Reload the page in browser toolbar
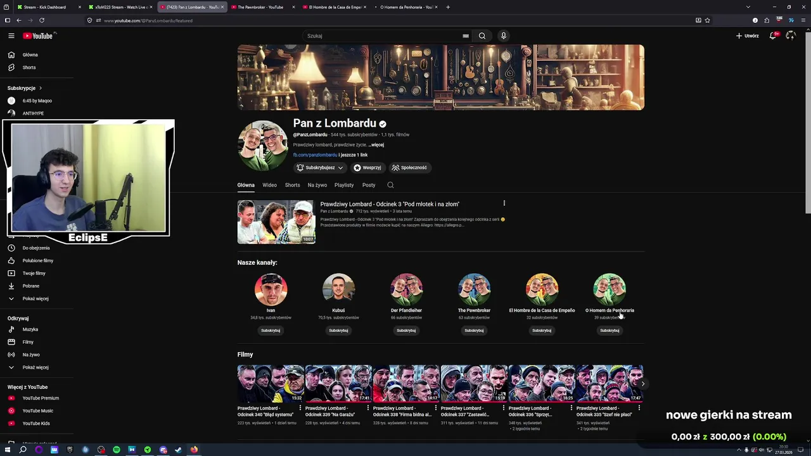The width and height of the screenshot is (811, 456). pos(42,20)
